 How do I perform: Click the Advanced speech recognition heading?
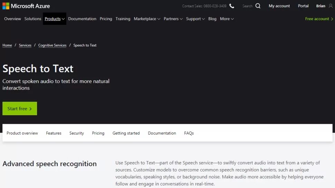click(x=50, y=164)
